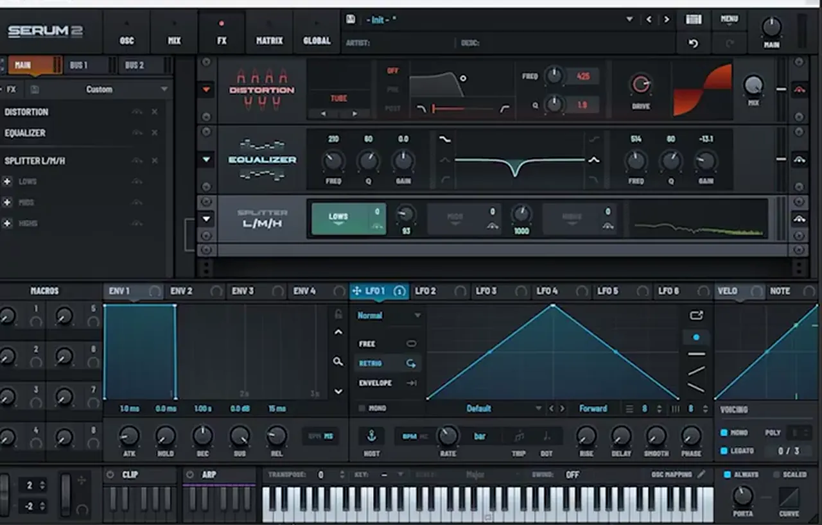This screenshot has width=822, height=525.
Task: Open the LFO 2 tab
Action: click(439, 291)
